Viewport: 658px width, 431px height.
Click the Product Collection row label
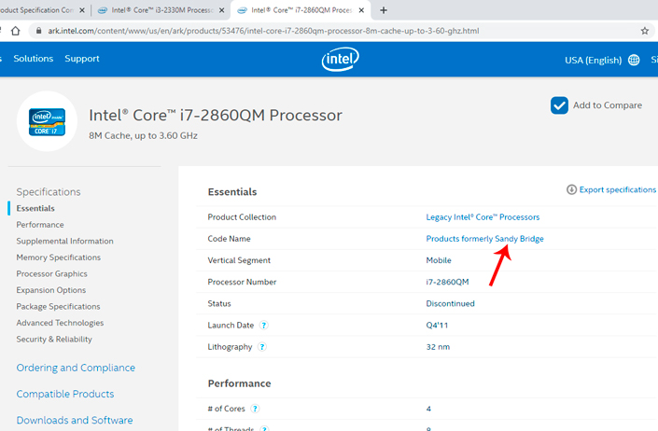point(242,217)
